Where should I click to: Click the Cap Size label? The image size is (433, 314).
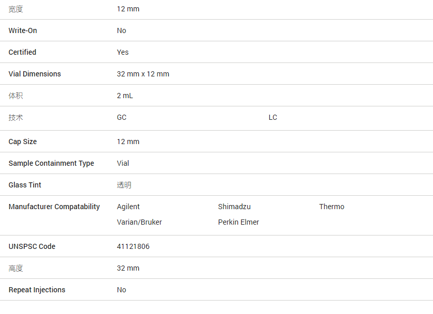click(23, 142)
